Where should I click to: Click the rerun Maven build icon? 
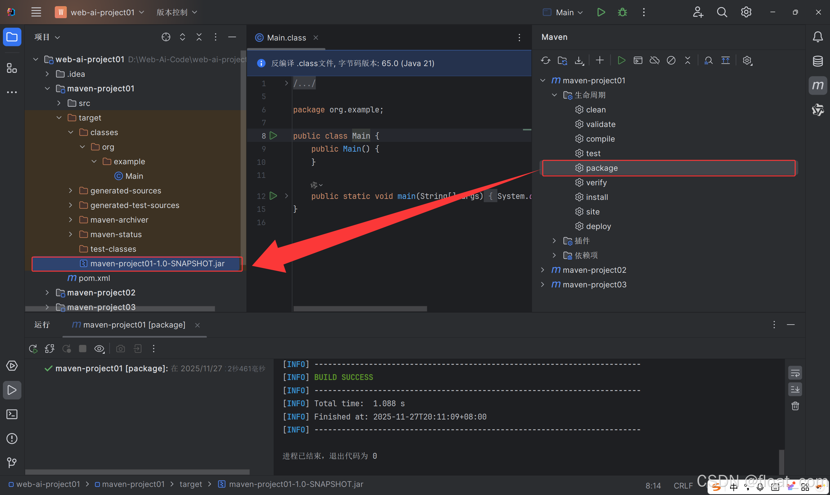pyautogui.click(x=33, y=349)
